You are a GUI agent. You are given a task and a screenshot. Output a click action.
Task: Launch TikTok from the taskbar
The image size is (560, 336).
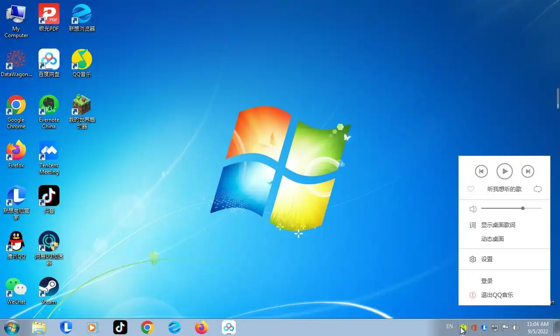(120, 327)
